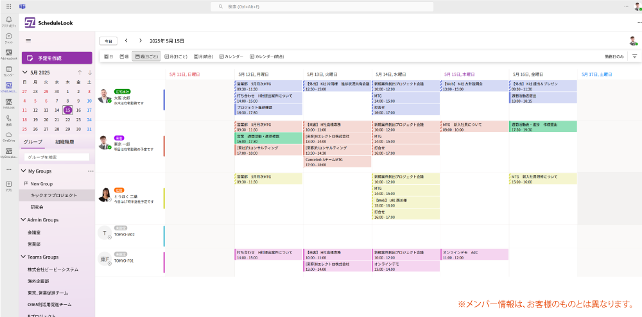Toggle the hamburger menu in left panel
The height and width of the screenshot is (317, 642).
click(28, 40)
